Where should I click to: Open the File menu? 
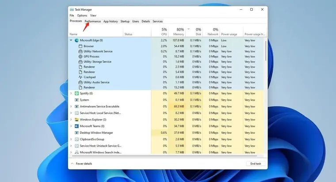click(72, 15)
